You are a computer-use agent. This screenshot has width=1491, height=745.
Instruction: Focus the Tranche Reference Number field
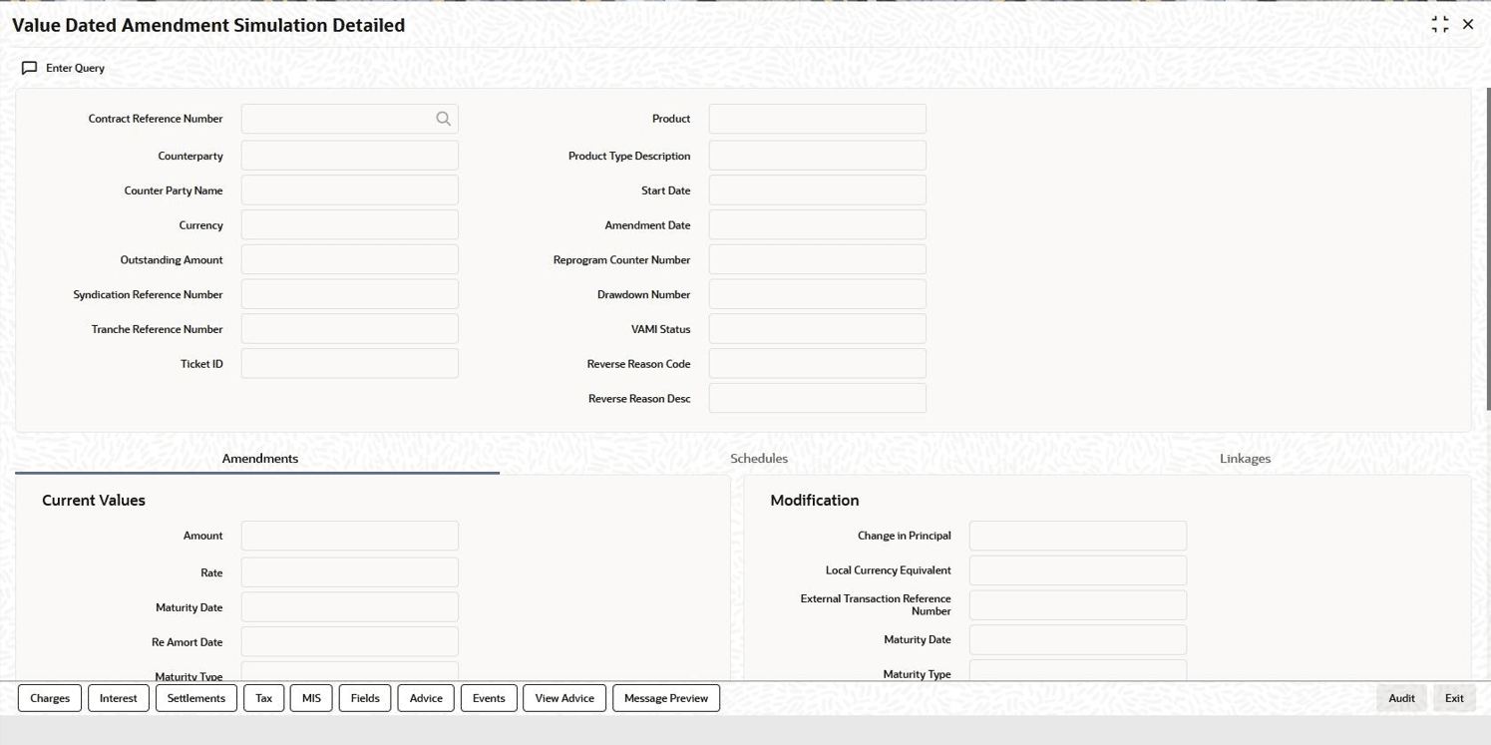click(350, 329)
